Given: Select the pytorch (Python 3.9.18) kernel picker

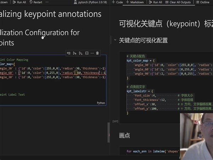Looking at the screenshot, I should point(90,2).
